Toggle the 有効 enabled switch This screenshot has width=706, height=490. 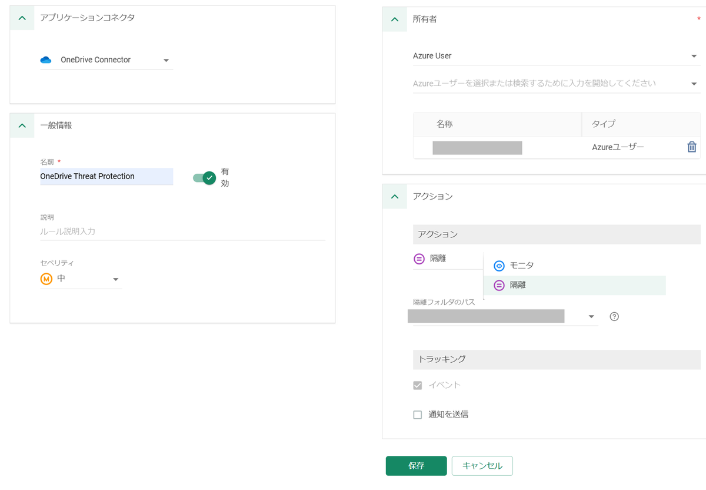(204, 177)
